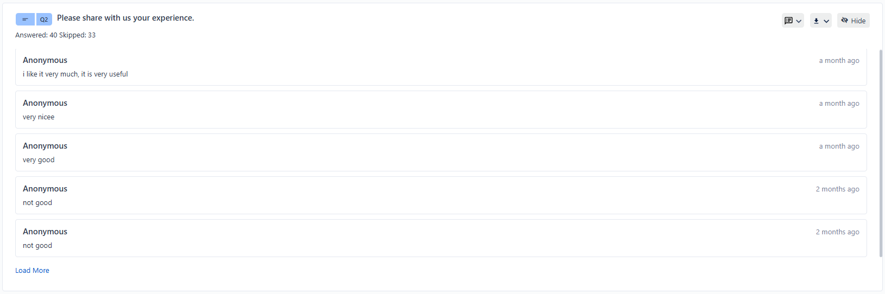
Task: Expand the chevron beside the speech-bubble icon
Action: (x=799, y=21)
